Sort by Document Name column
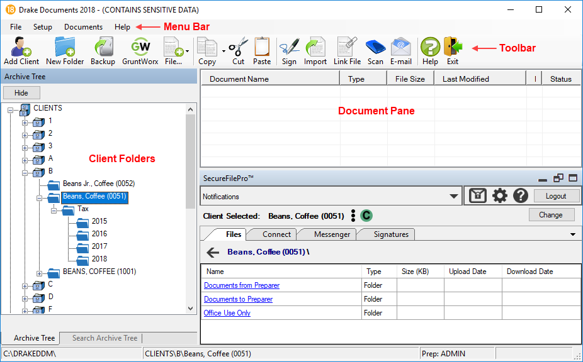Screen dimensions: 583x362 (271, 79)
